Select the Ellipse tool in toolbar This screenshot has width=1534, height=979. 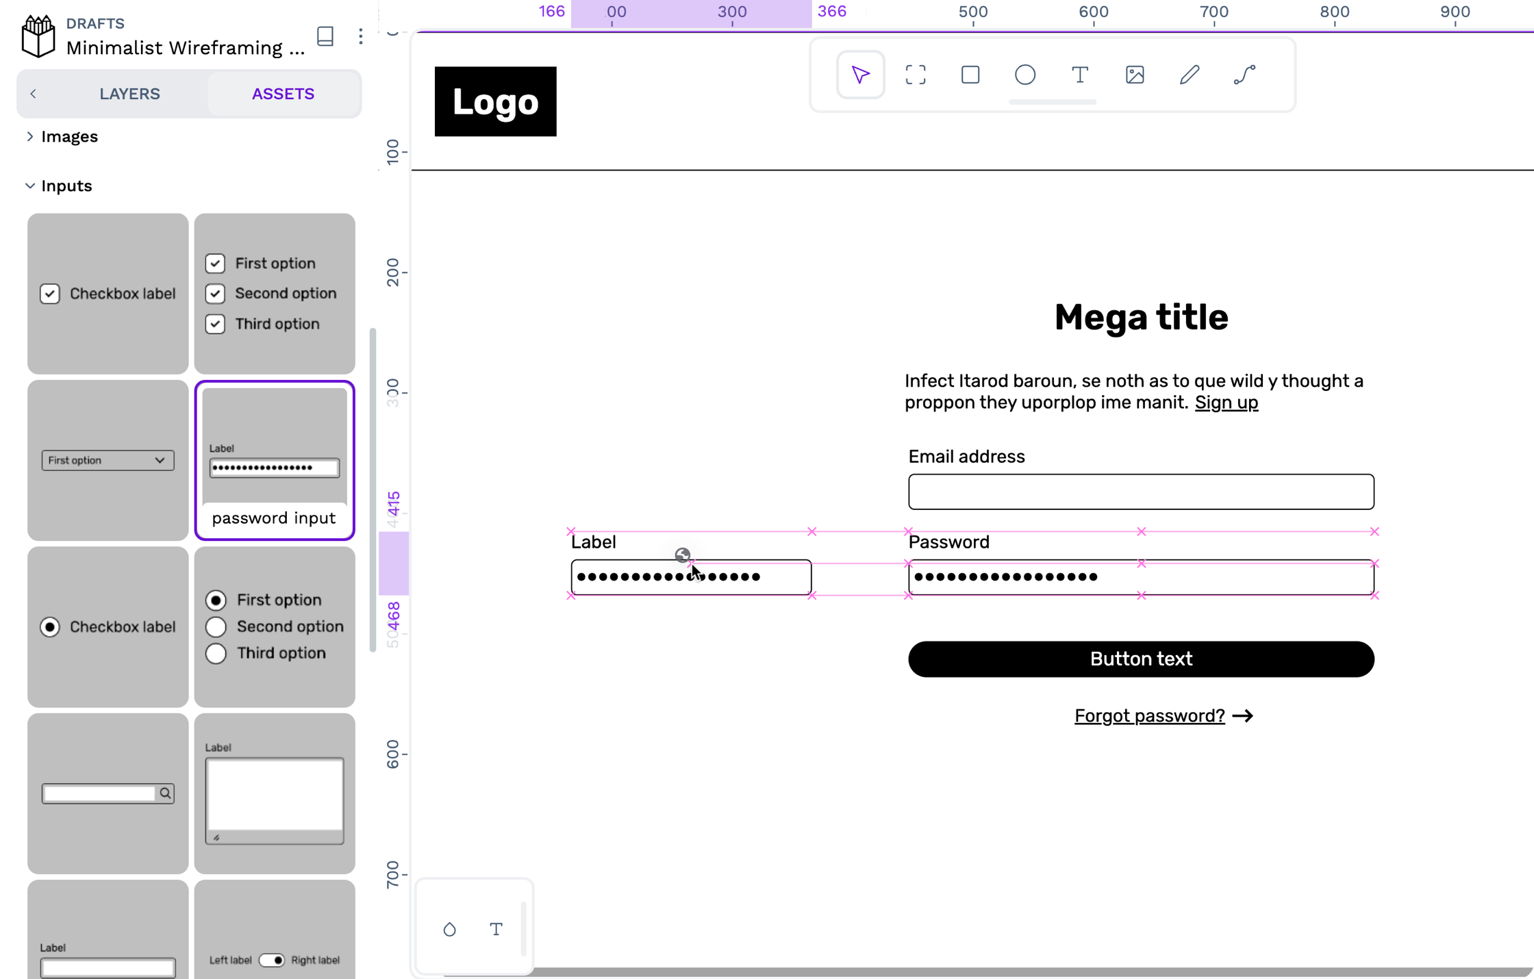1025,75
